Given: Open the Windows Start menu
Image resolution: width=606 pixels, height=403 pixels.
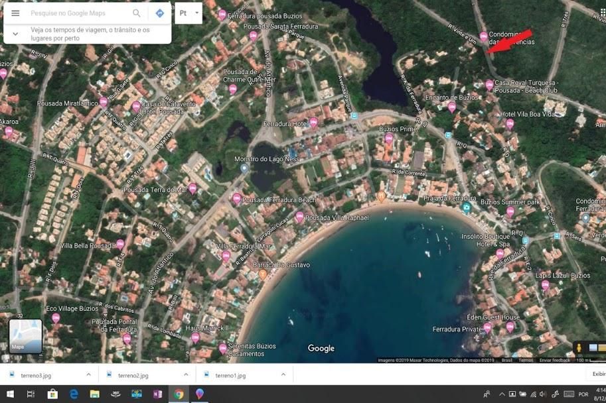Looking at the screenshot, I should coord(10,394).
